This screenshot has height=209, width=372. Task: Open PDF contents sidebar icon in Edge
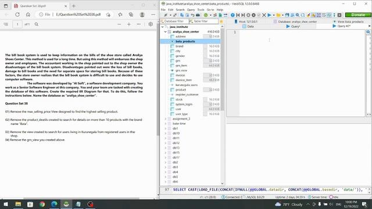point(6,24)
